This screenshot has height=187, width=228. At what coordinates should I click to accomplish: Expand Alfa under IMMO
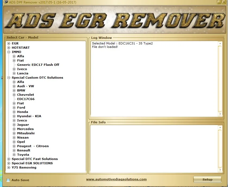coord(14,56)
